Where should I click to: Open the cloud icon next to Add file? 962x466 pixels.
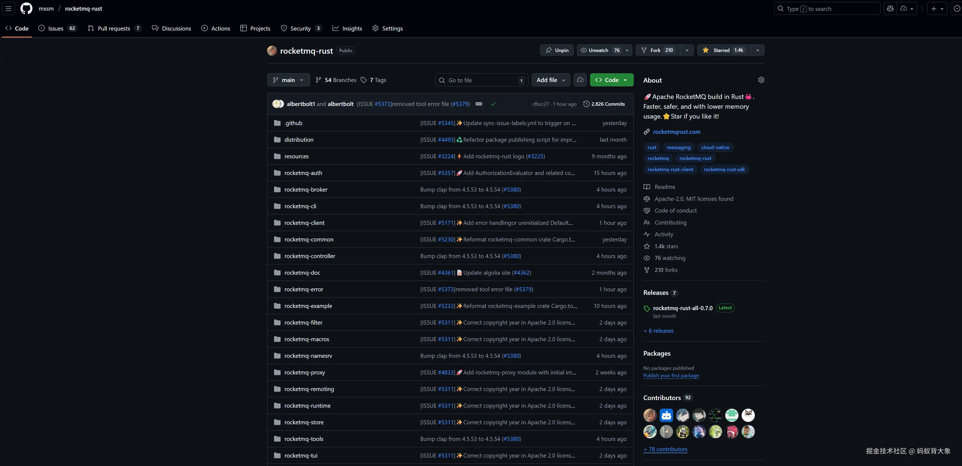(580, 80)
